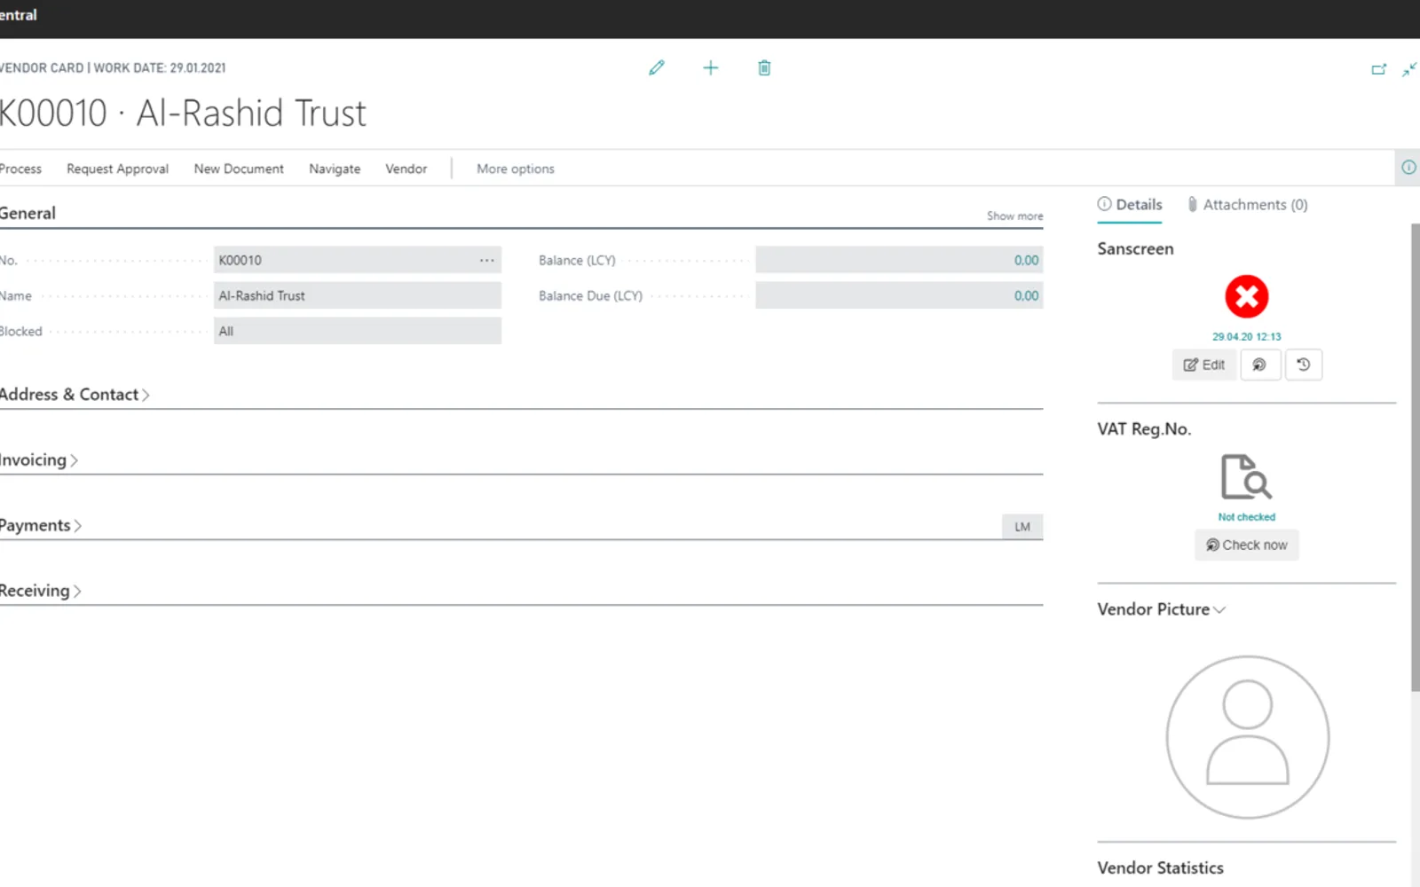The image size is (1420, 887).
Task: Click the Edit button under Sanscreen
Action: 1204,365
